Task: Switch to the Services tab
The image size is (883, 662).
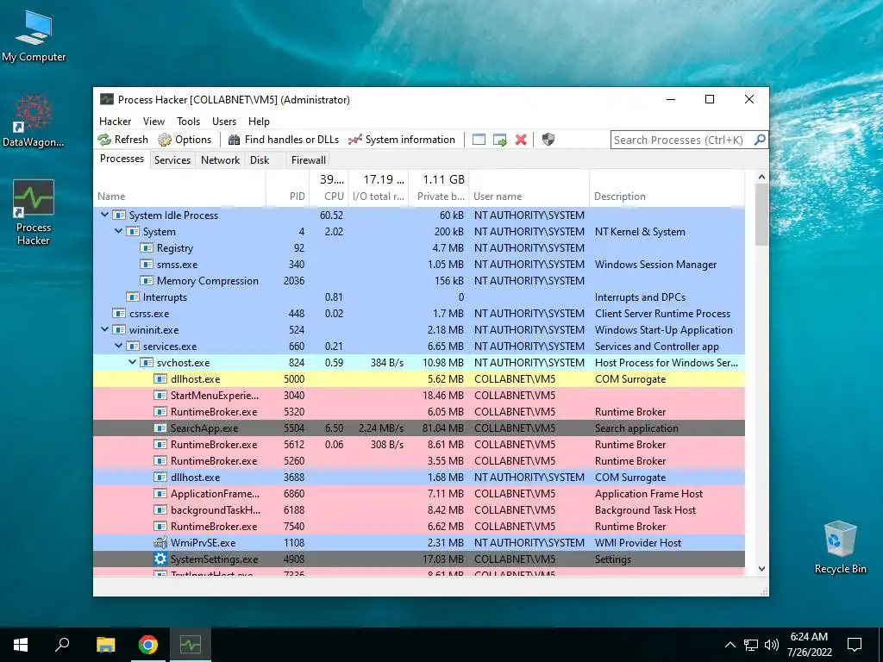Action: pyautogui.click(x=172, y=159)
